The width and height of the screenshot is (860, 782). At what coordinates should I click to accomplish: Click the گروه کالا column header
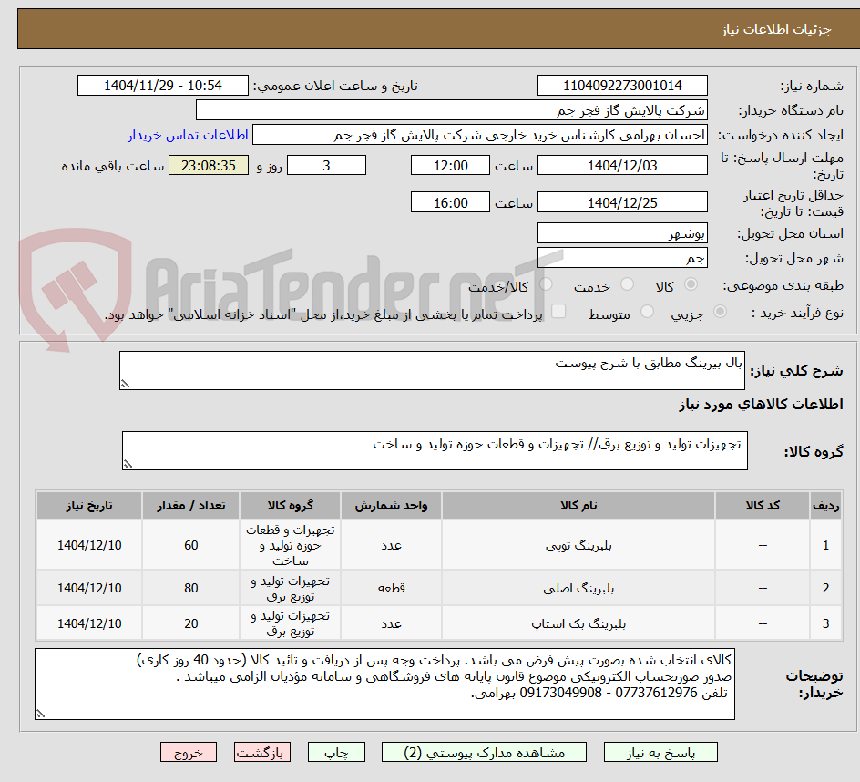(x=290, y=506)
